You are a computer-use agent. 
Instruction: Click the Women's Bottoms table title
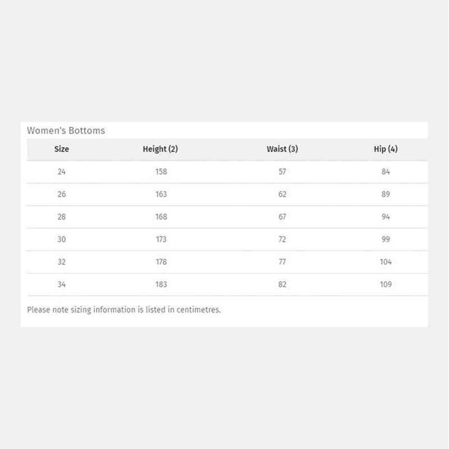[x=66, y=131]
